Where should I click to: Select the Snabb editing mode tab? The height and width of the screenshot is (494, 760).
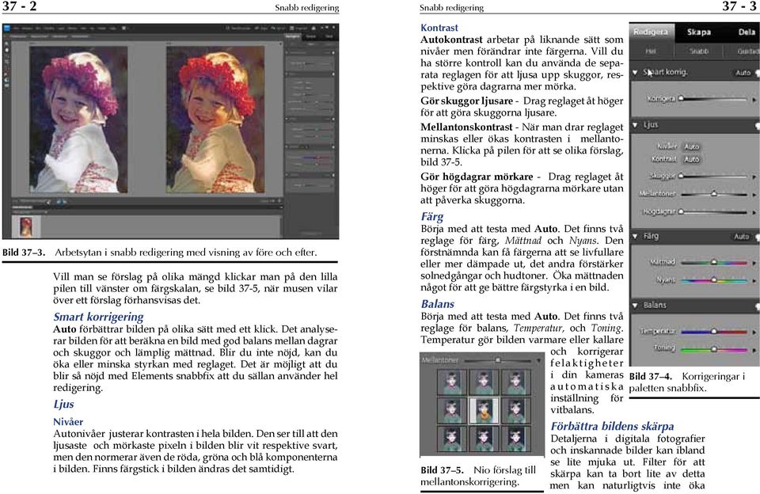coord(698,51)
